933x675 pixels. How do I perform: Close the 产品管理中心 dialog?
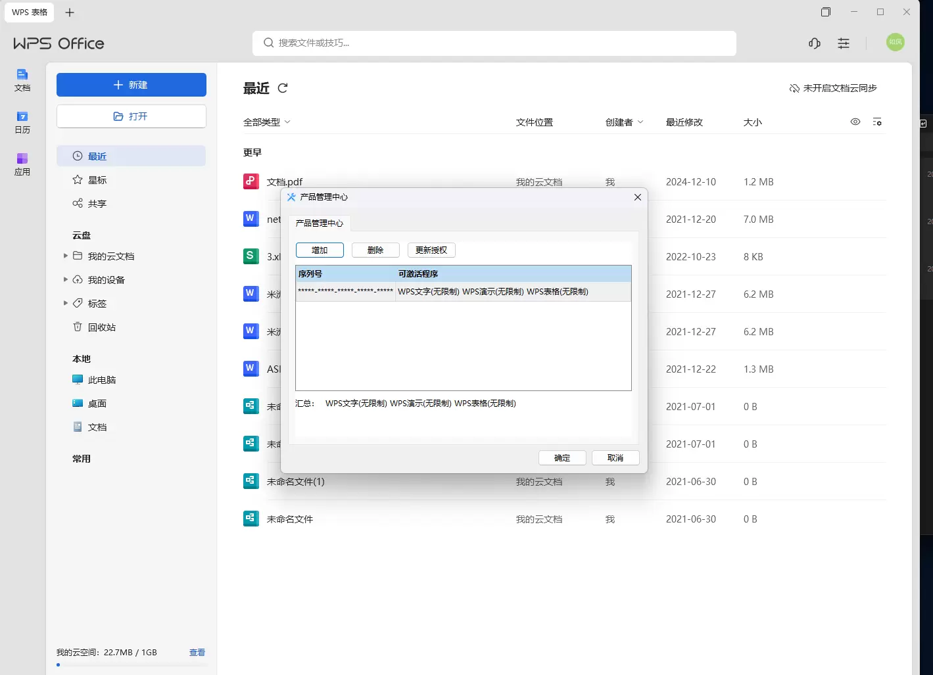(637, 197)
